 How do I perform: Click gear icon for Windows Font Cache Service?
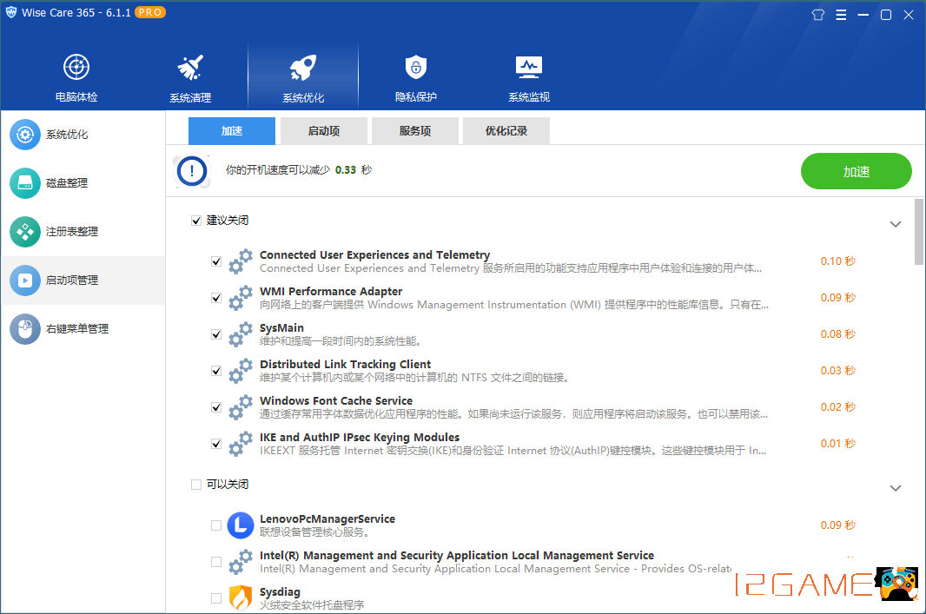click(x=241, y=407)
